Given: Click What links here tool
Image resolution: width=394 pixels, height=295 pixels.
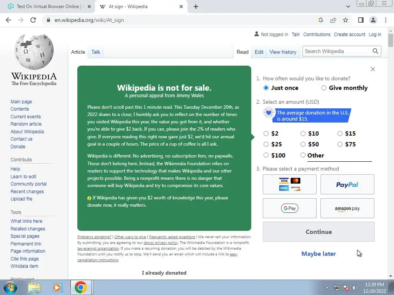Looking at the screenshot, I should coord(27,221).
